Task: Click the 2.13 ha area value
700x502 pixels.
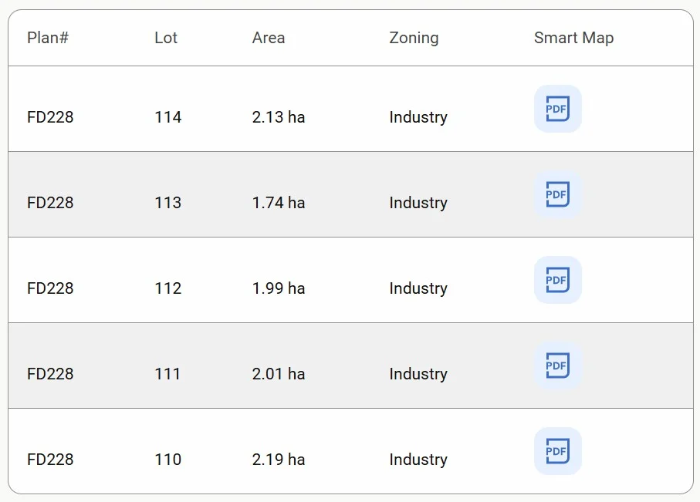Action: [x=279, y=117]
